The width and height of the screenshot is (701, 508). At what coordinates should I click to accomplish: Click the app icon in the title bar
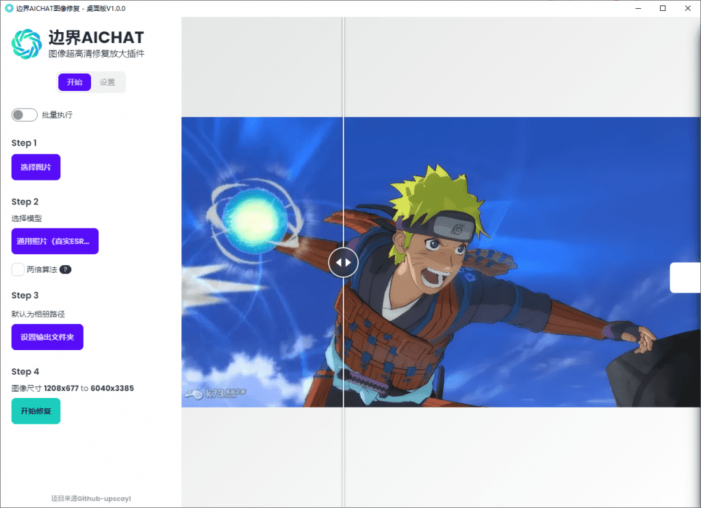[x=9, y=8]
